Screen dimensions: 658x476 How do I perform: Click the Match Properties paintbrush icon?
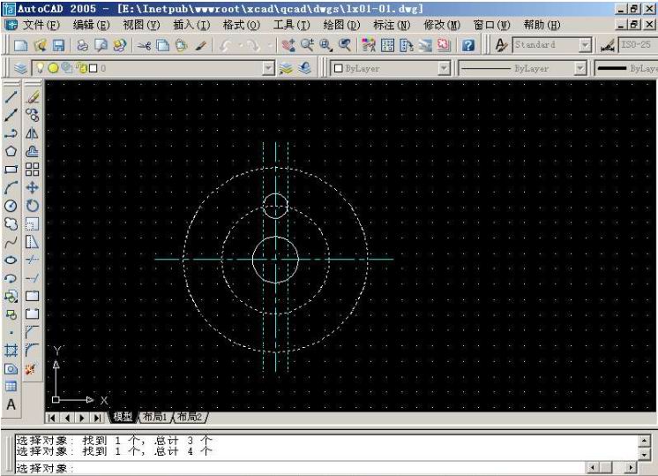point(201,45)
